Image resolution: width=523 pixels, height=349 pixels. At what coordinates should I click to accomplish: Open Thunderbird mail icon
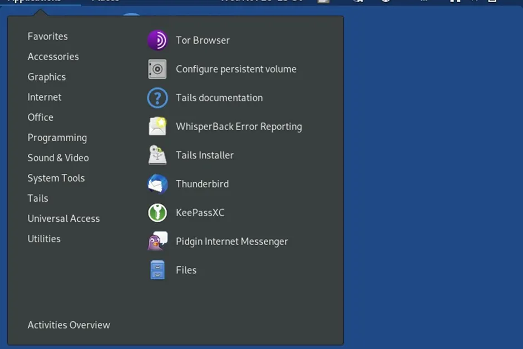click(157, 184)
